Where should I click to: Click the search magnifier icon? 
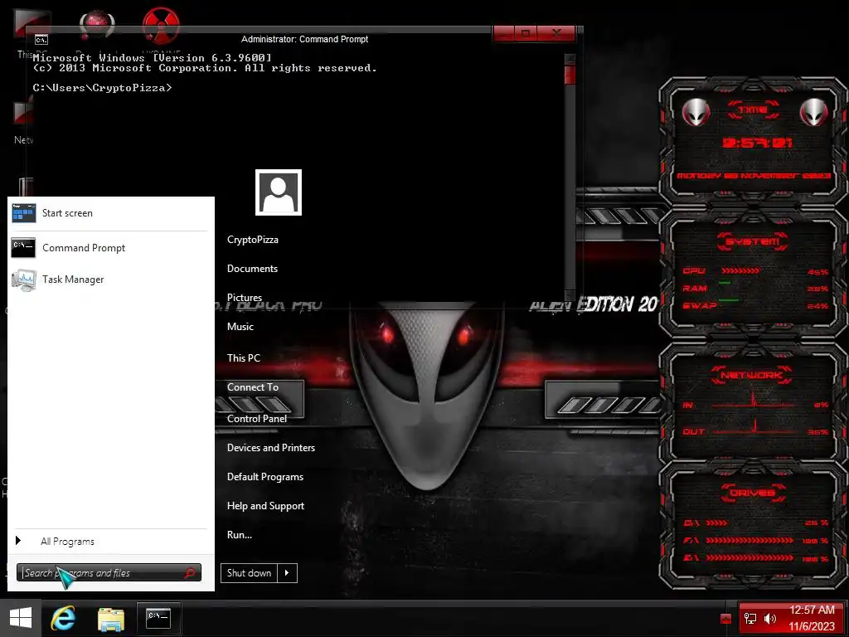[x=190, y=572]
